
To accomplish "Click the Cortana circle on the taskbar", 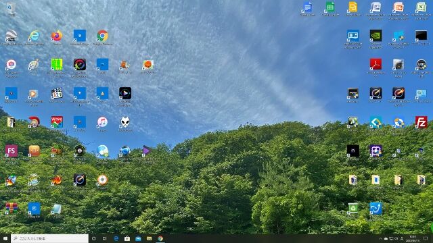I will 93,238.
